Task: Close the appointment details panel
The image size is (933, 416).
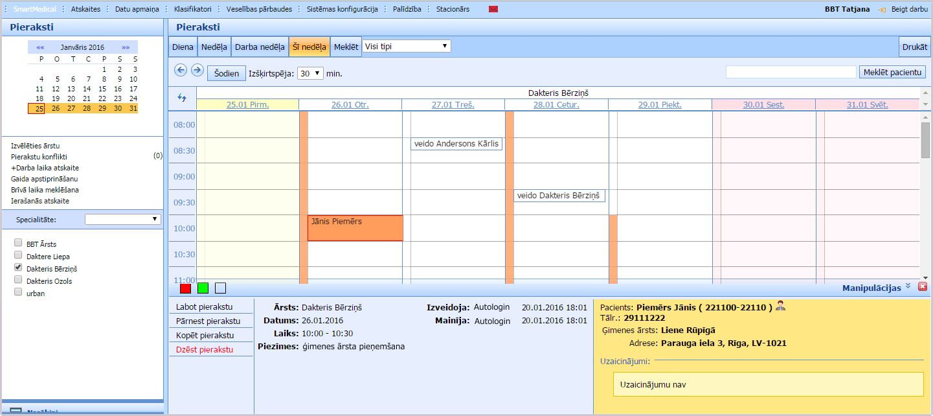Action: coord(923,287)
